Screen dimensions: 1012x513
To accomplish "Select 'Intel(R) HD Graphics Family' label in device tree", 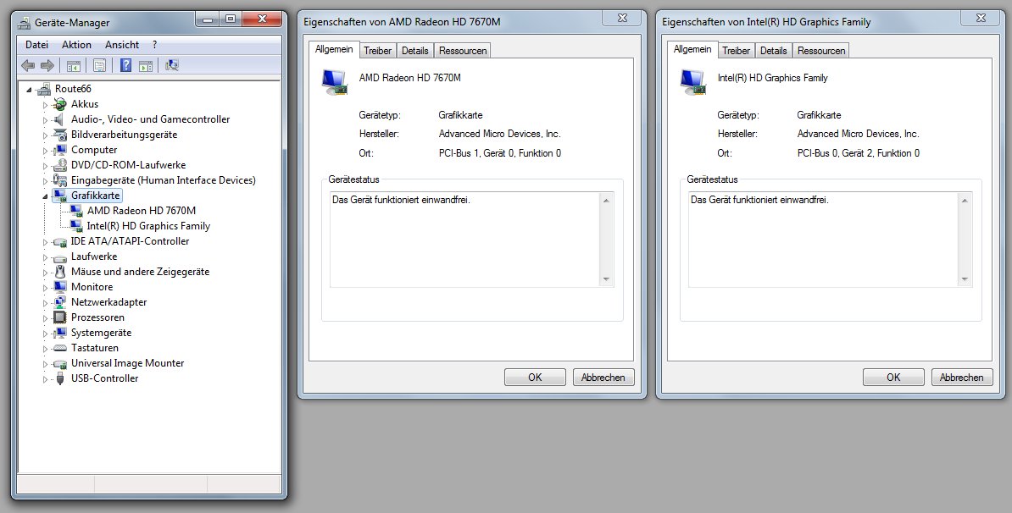I will (148, 226).
